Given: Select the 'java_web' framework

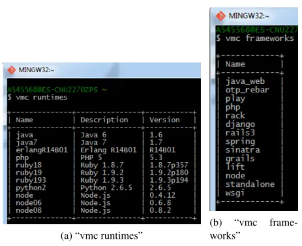Looking at the screenshot, I should (x=245, y=81).
